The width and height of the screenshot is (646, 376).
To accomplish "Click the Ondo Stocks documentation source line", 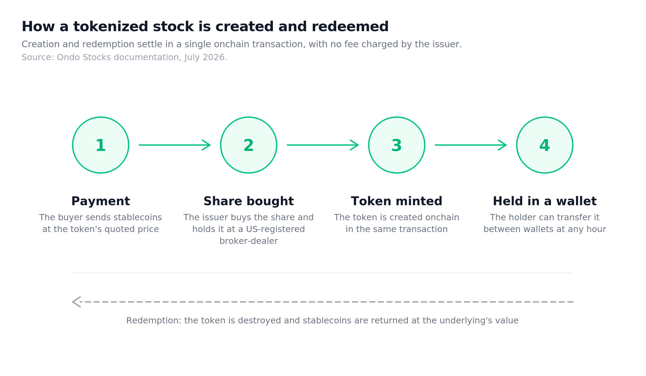I will point(124,57).
